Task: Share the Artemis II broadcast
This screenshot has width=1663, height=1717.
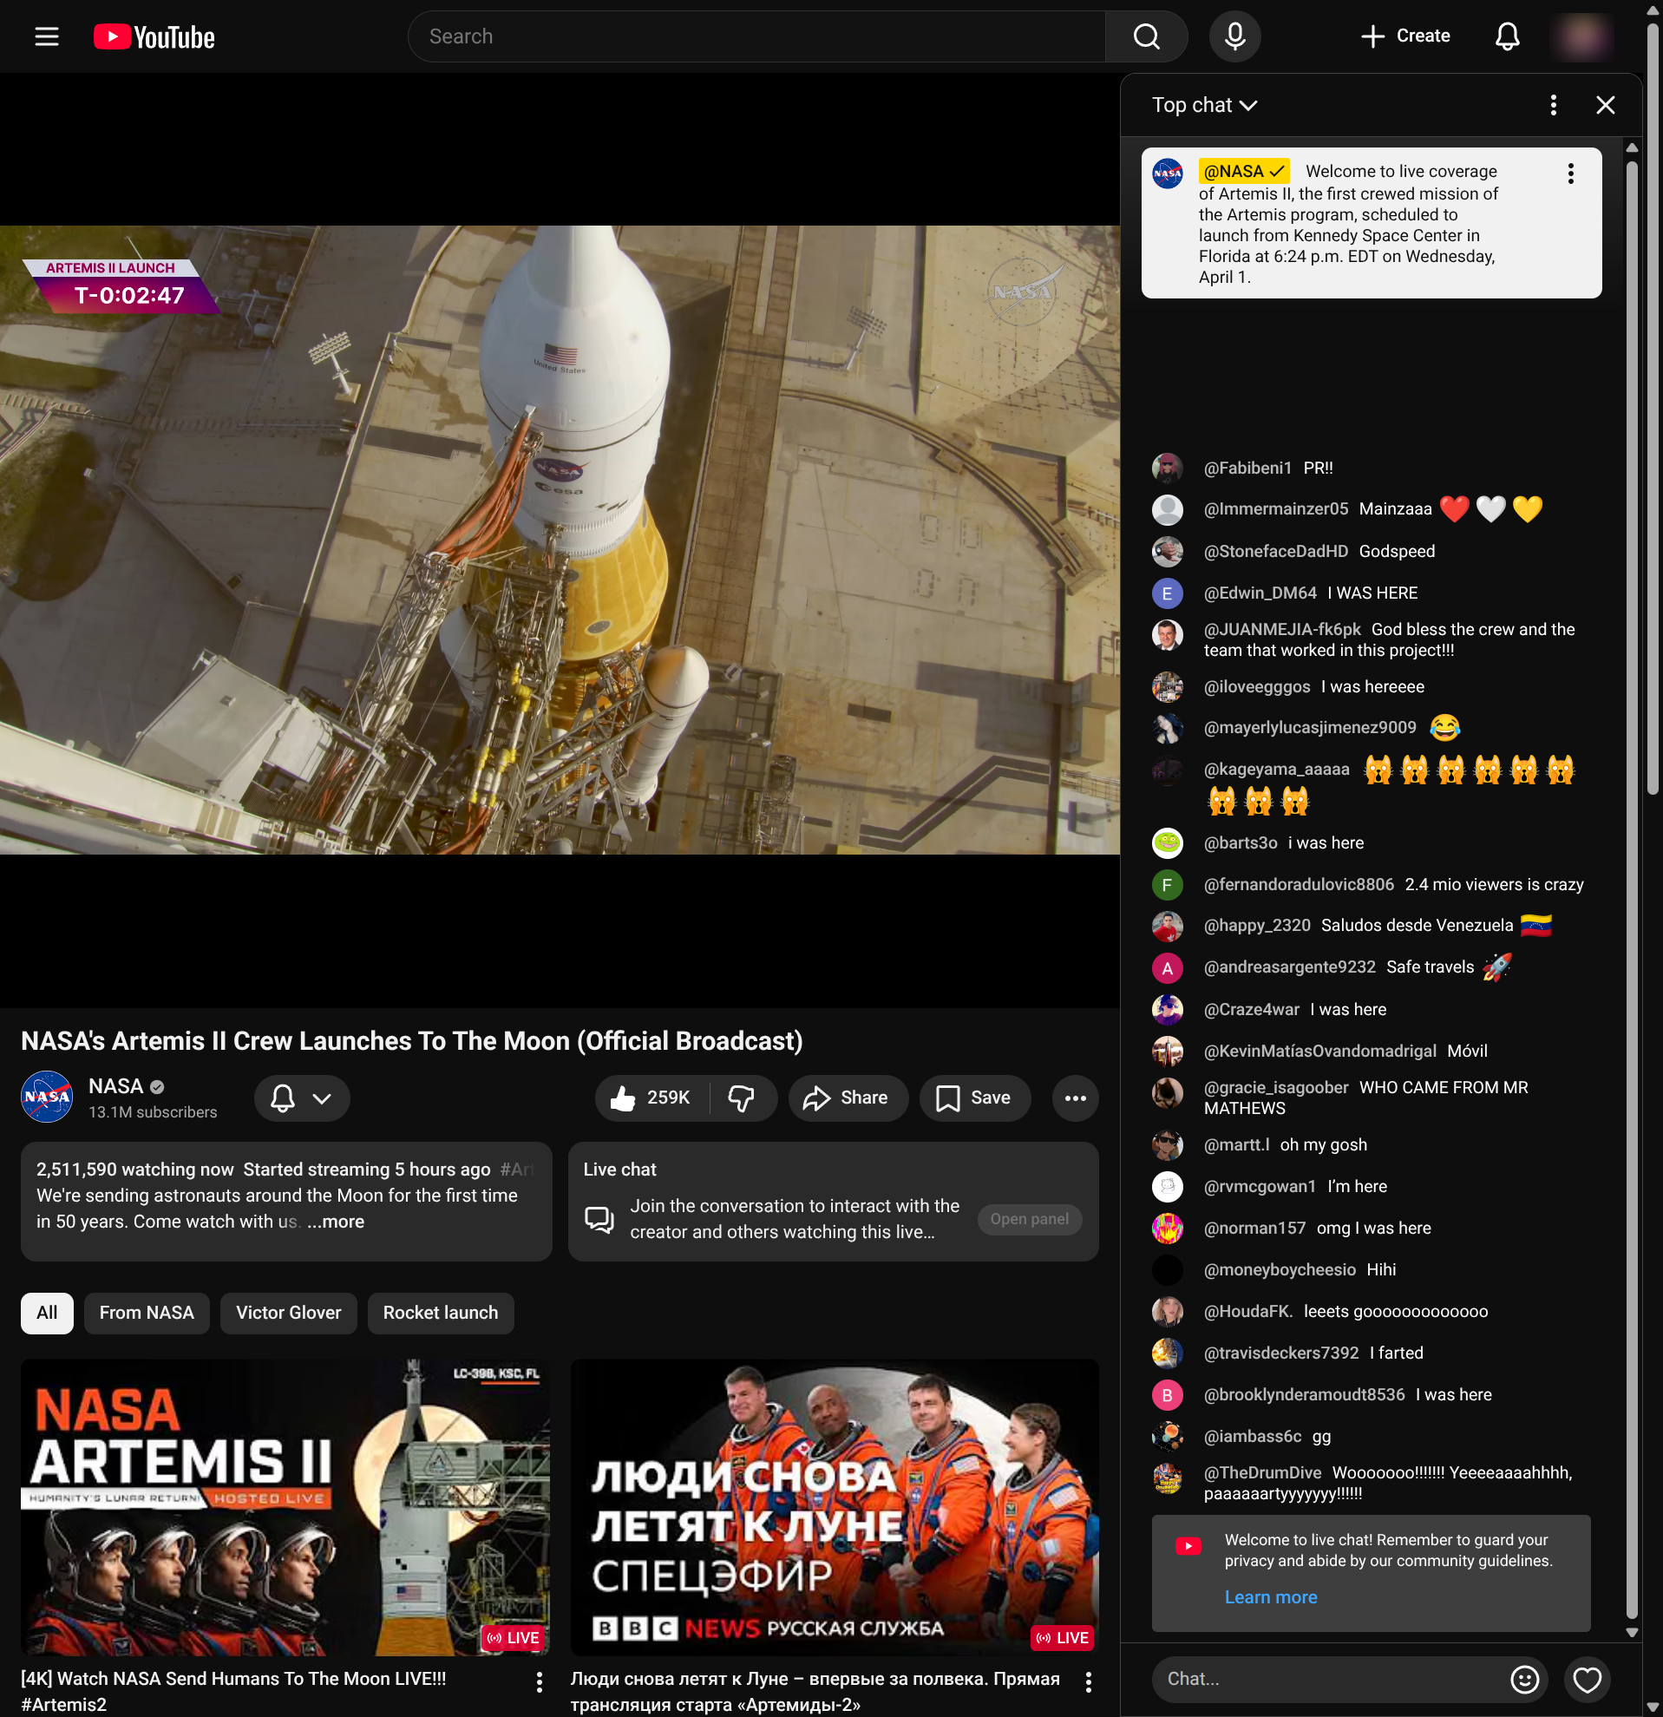Action: point(847,1098)
